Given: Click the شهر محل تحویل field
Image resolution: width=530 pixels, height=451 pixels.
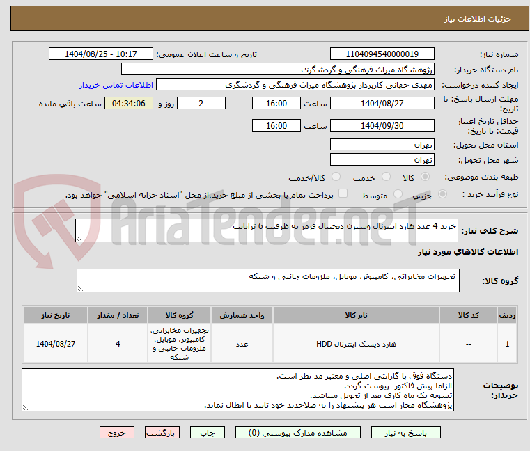Looking at the screenshot, I should pos(382,160).
